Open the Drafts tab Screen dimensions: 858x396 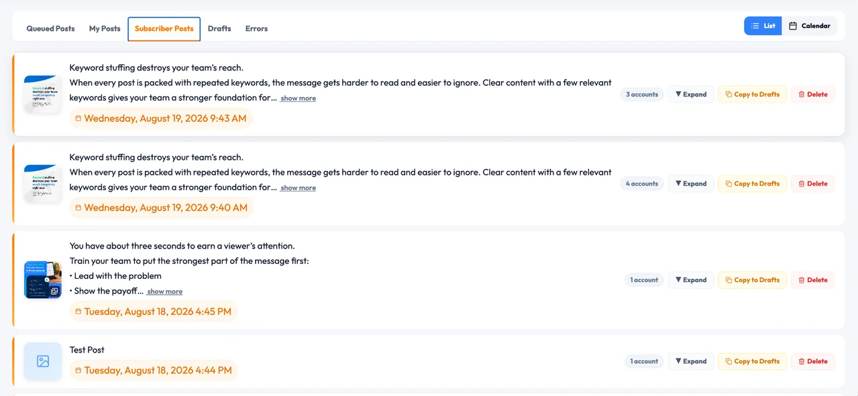coord(219,29)
